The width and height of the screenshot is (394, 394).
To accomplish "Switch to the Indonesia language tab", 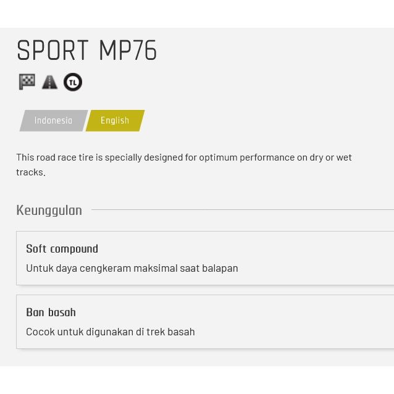I will 53,120.
